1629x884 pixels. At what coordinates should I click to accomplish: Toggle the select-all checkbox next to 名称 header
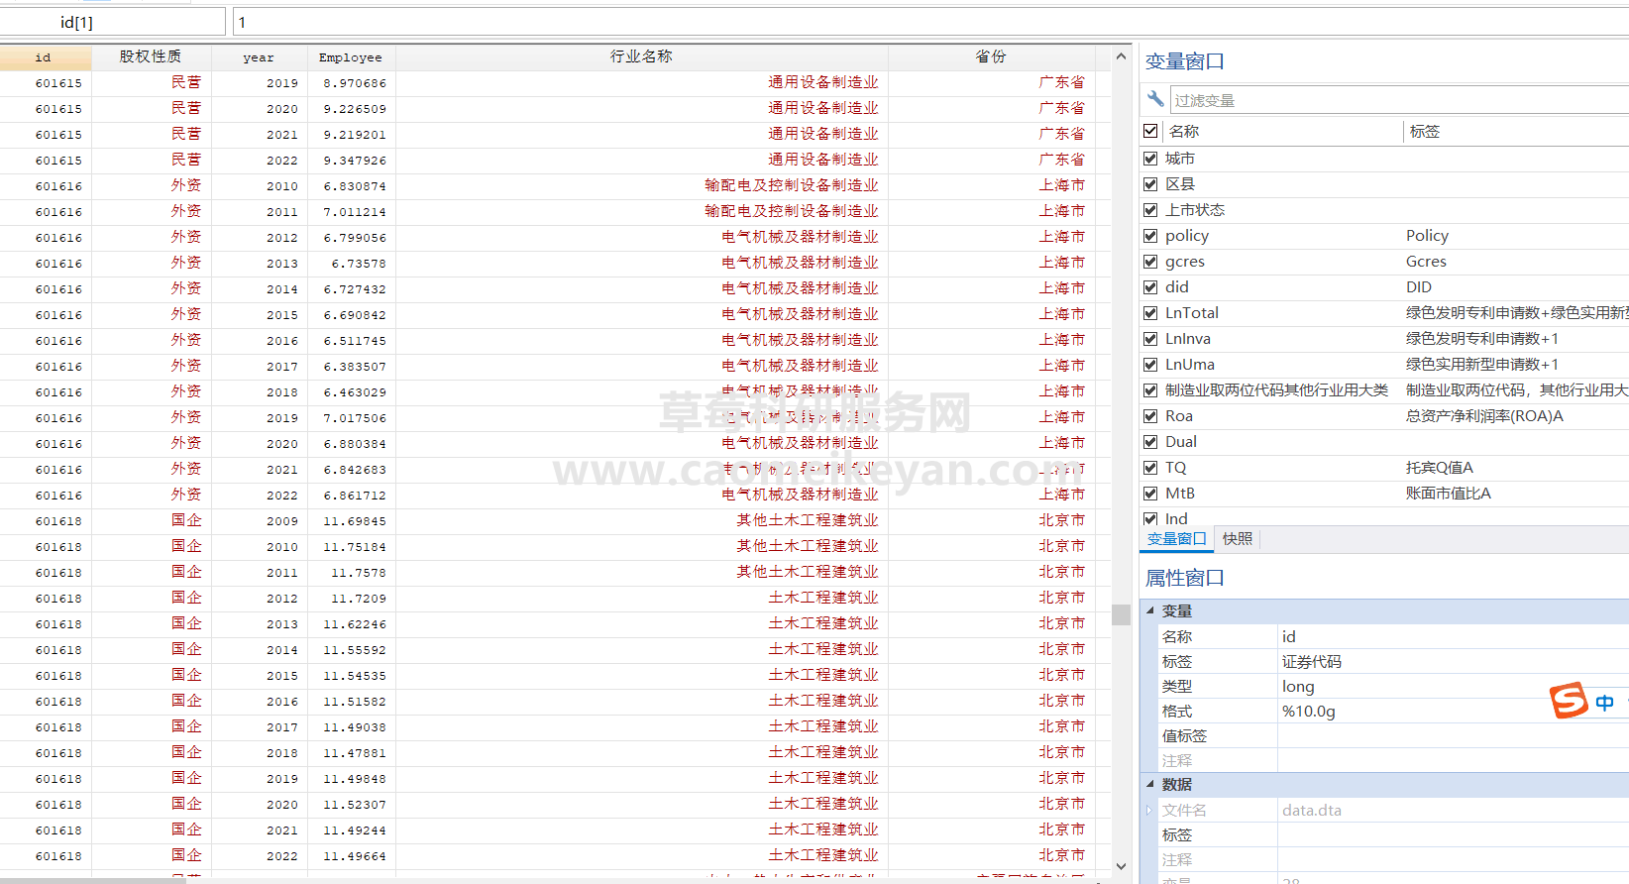click(1150, 131)
